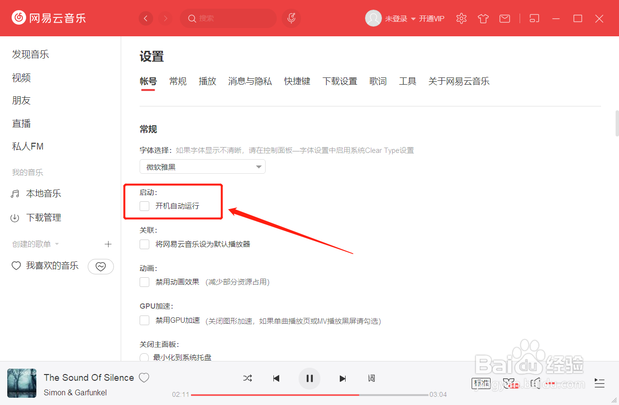
Task: Click the song recognition microphone icon
Action: 291,18
